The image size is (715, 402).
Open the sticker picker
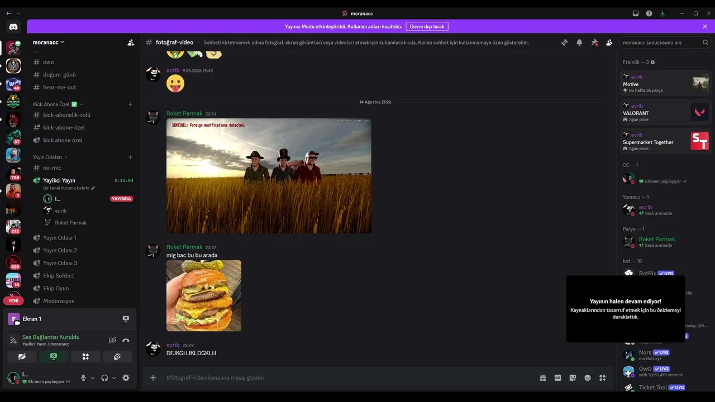tap(573, 378)
